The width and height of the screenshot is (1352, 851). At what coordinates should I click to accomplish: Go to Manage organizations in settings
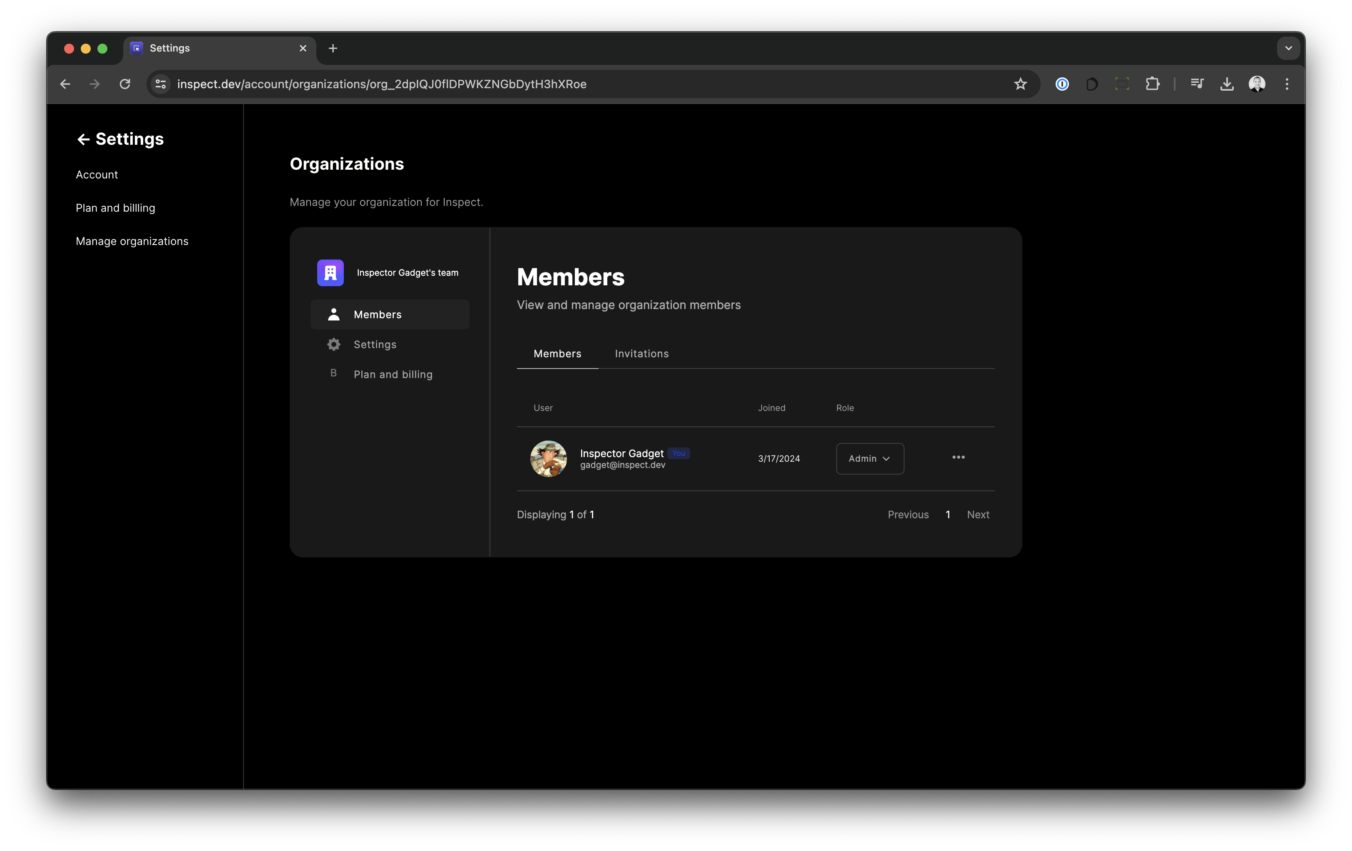point(132,241)
